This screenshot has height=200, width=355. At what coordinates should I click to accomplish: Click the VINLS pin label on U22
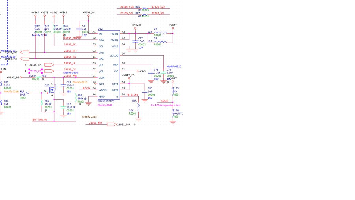coord(115,47)
